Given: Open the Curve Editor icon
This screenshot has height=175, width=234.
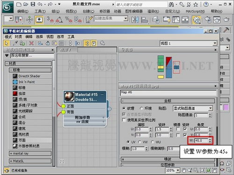Looking at the screenshot, I should click(x=176, y=20).
